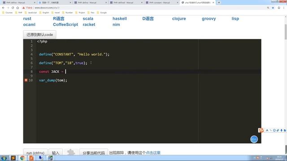This screenshot has height=161, width=287.
Task: Reload the current page
Action: coord(13,8)
